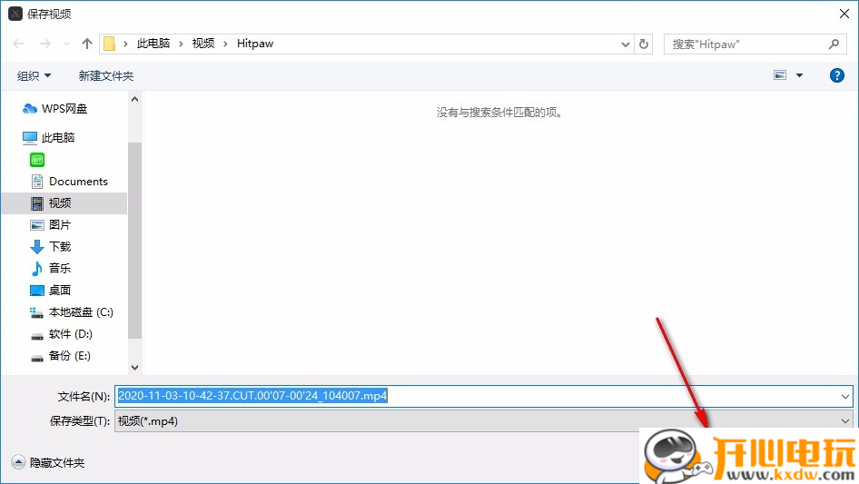Select the green app icon under 此电脑
This screenshot has height=484, width=859.
(x=37, y=160)
